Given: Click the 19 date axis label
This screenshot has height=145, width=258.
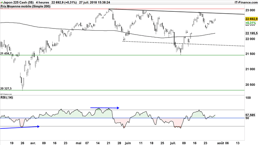Looking at the screenshot, I should [x=11, y=143].
